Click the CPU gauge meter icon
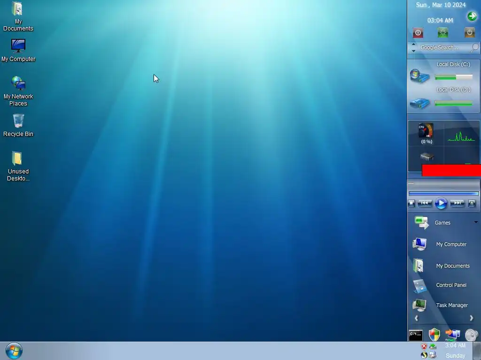The height and width of the screenshot is (360, 481). pos(426,131)
